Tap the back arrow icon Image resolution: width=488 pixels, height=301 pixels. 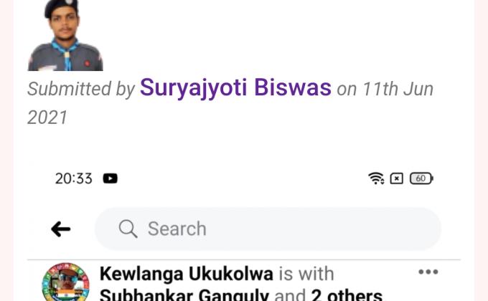(61, 229)
